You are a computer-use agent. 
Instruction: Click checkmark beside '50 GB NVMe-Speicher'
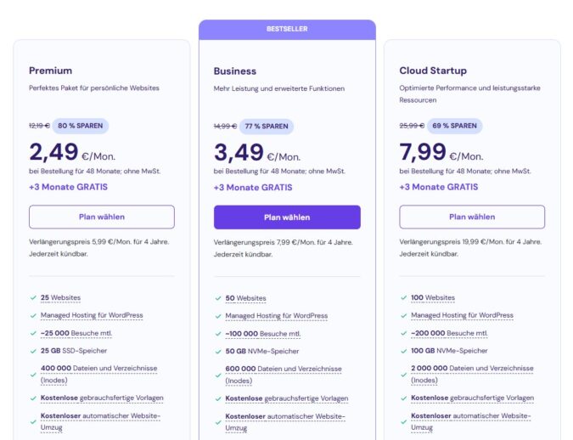point(218,351)
